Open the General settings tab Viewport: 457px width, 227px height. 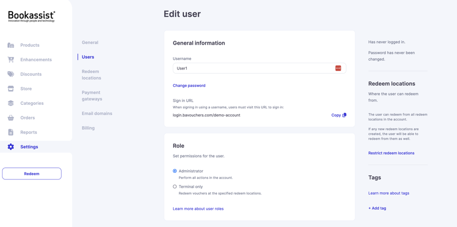(x=90, y=43)
